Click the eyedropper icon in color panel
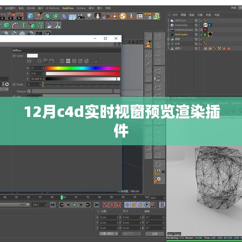 click(x=96, y=62)
